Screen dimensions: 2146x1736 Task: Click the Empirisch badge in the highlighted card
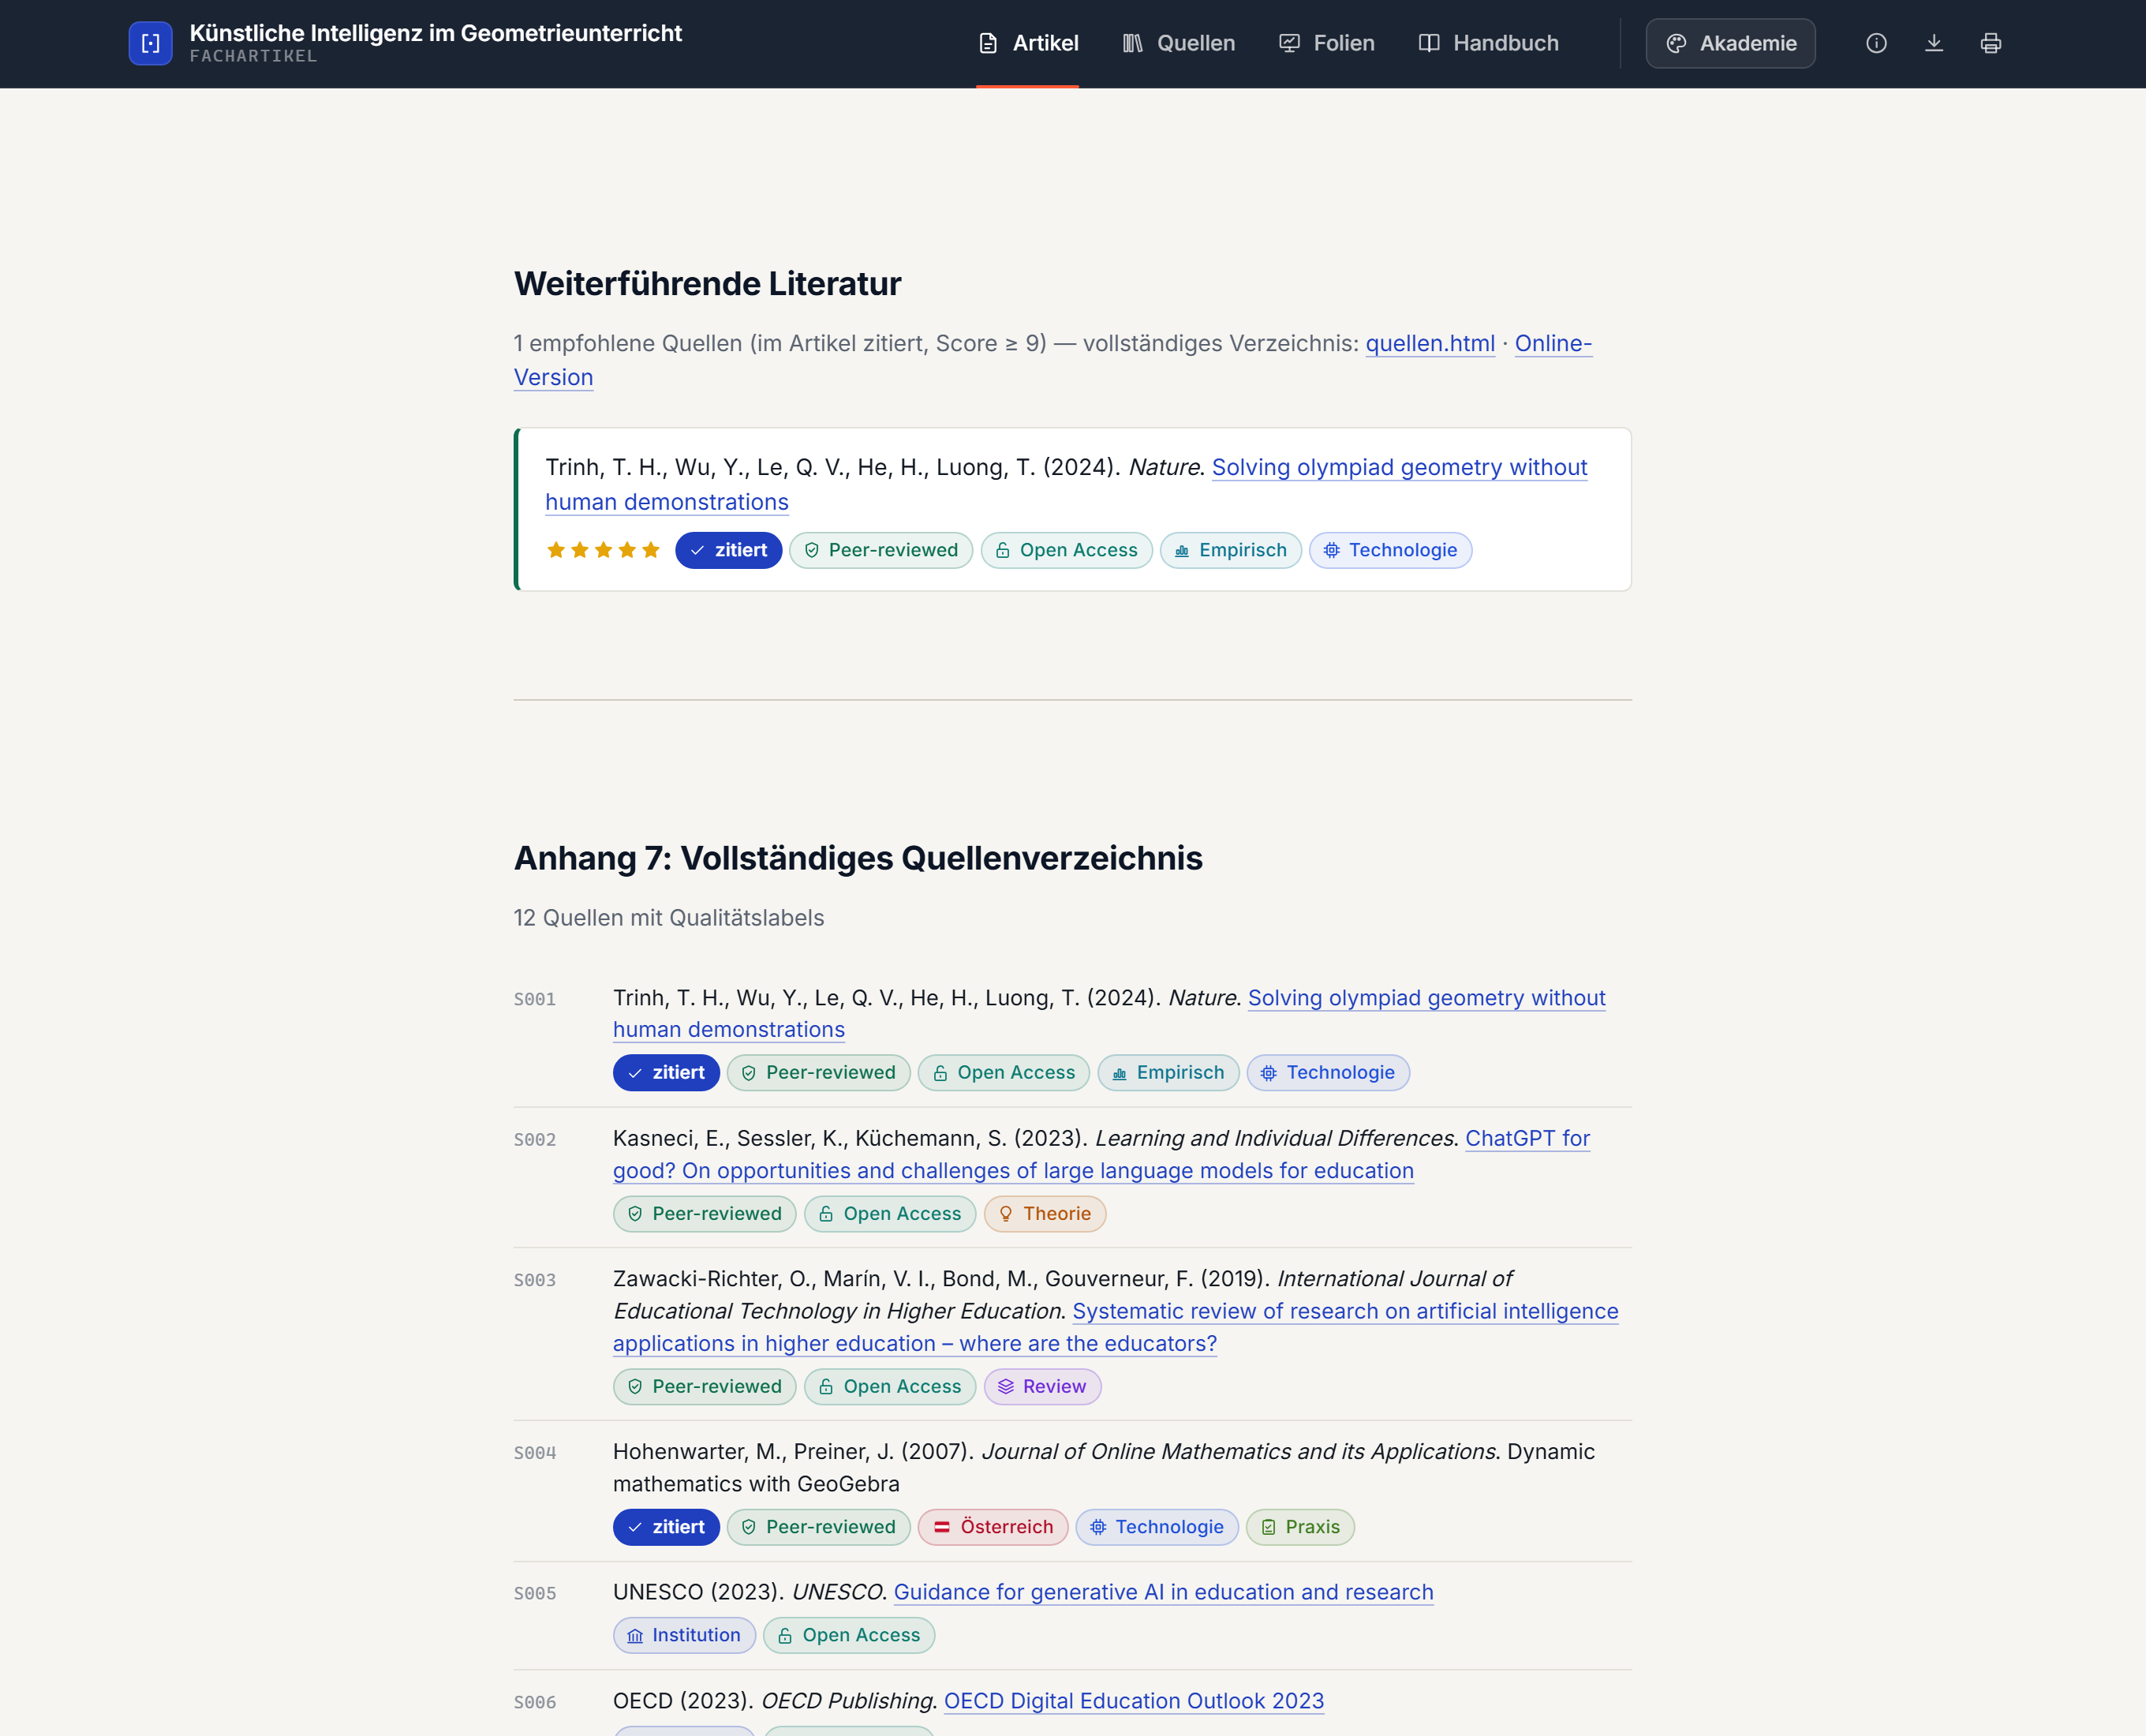(1230, 550)
